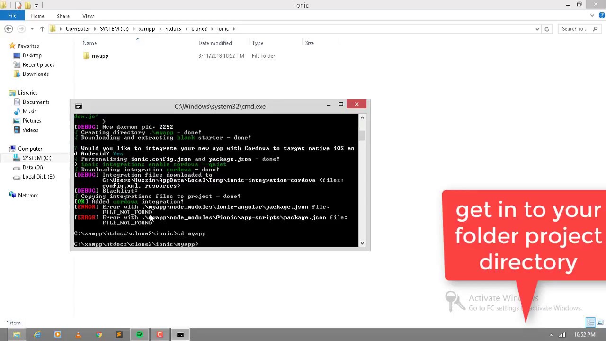This screenshot has width=606, height=341.
Task: Switch to Large icons view in status bar
Action: click(600, 323)
